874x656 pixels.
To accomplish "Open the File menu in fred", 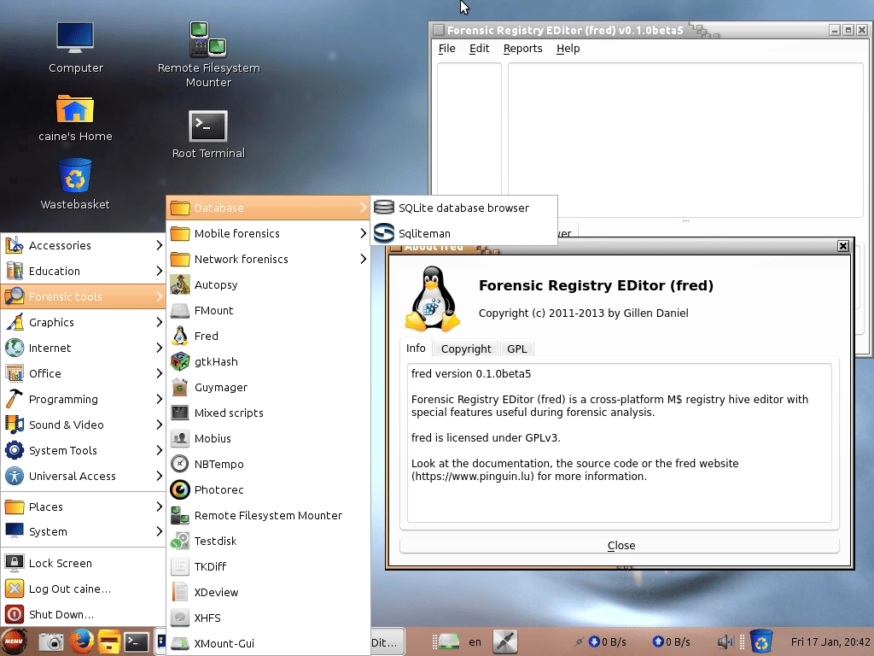I will point(446,49).
